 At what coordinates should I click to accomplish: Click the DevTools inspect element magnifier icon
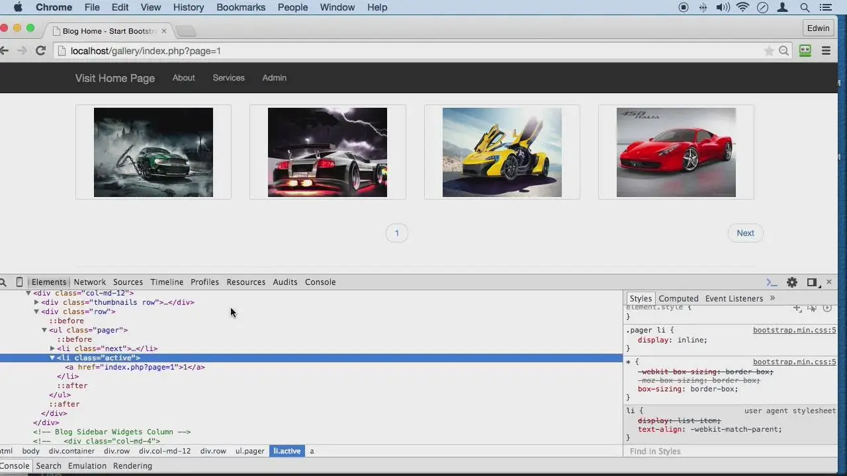pyautogui.click(x=3, y=282)
